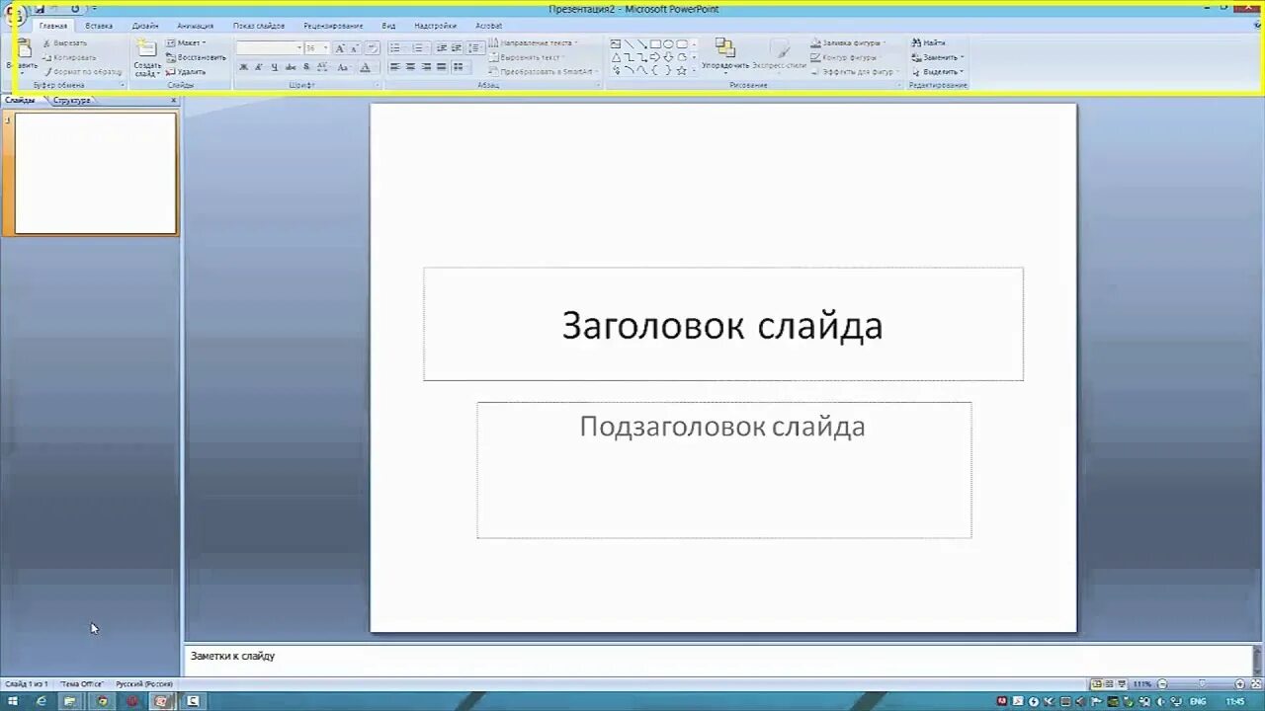Open the Вставка ribbon tab
Image resolution: width=1265 pixels, height=711 pixels.
99,26
